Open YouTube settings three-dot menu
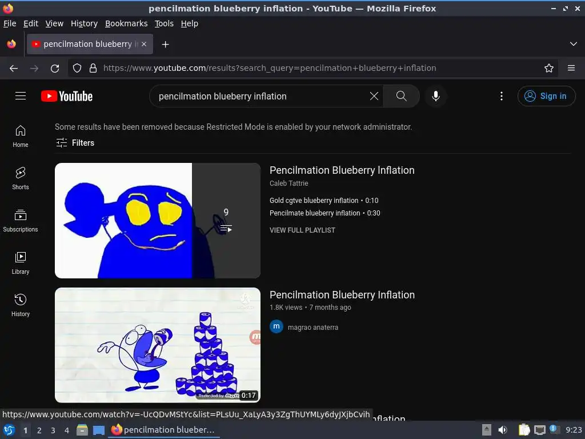585x439 pixels. coord(502,96)
